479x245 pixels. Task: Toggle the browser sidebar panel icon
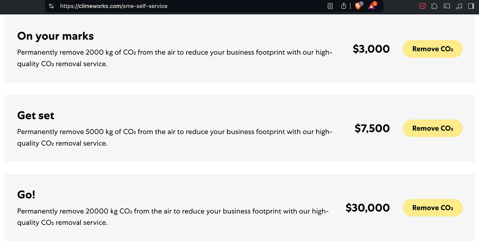[471, 6]
